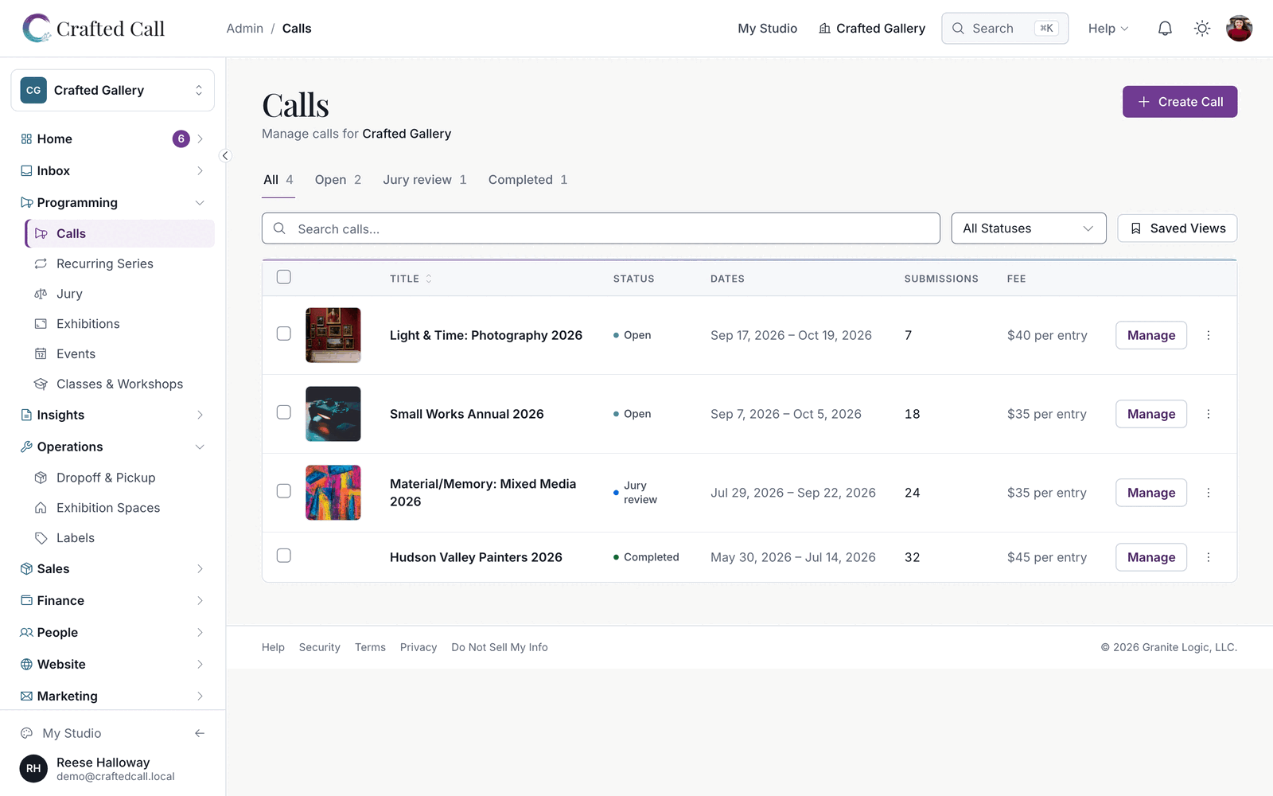Open Dropoff & Pickup in sidebar
This screenshot has width=1273, height=796.
119,478
